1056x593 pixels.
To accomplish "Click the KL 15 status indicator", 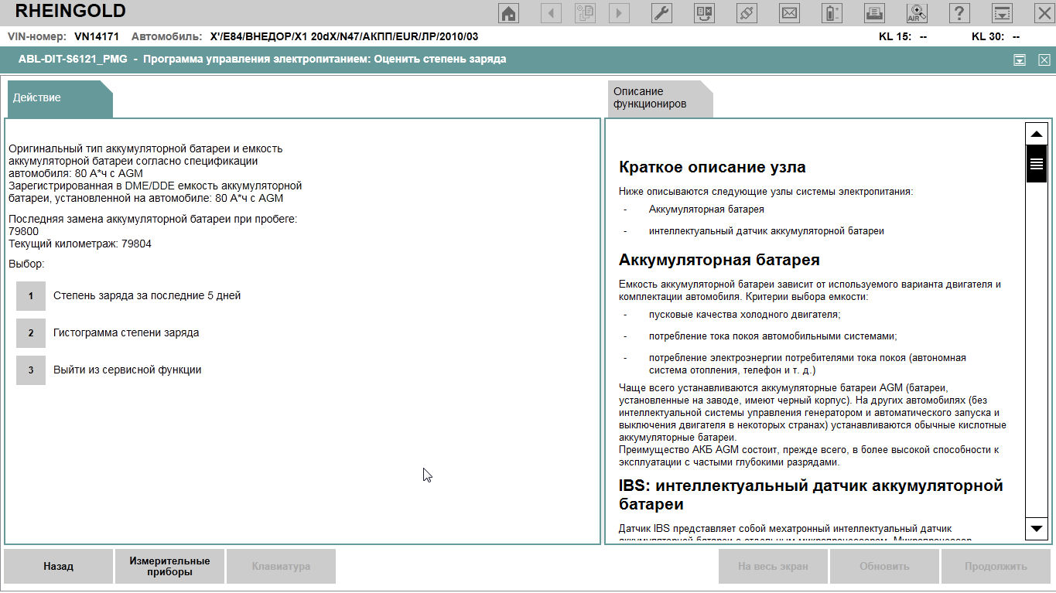I will (903, 36).
